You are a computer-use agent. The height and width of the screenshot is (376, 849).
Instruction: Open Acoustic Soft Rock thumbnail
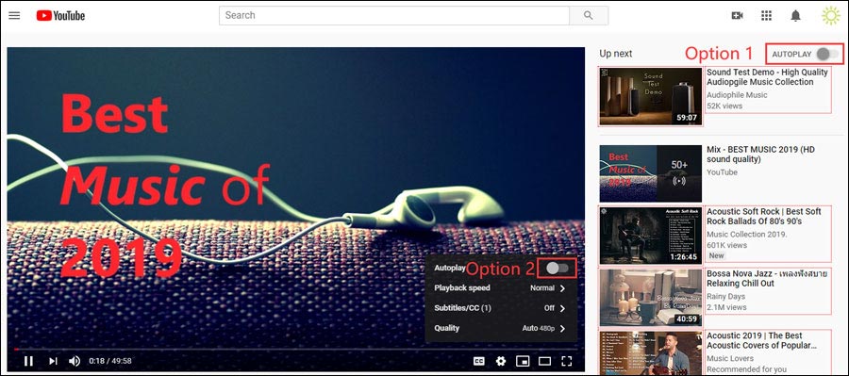(650, 236)
